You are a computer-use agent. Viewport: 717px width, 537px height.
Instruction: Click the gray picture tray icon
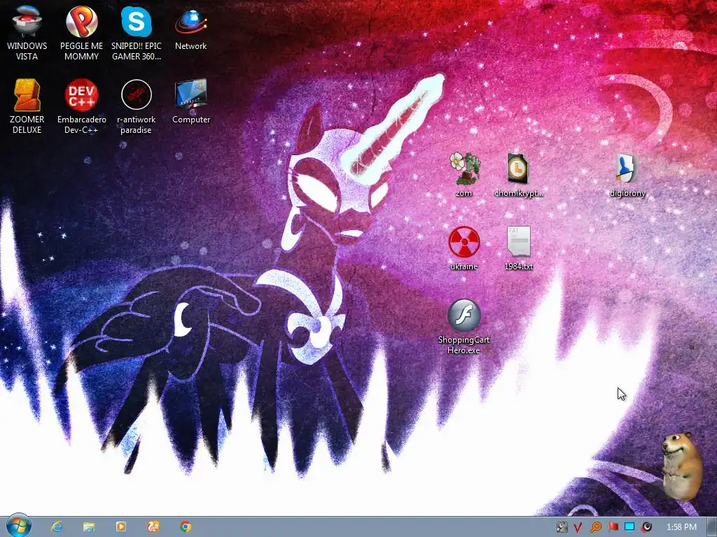[x=562, y=527]
